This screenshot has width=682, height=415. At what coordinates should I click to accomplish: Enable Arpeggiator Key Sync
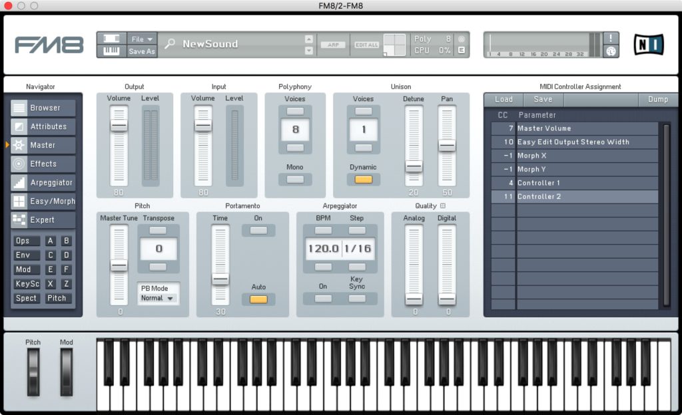coord(357,299)
